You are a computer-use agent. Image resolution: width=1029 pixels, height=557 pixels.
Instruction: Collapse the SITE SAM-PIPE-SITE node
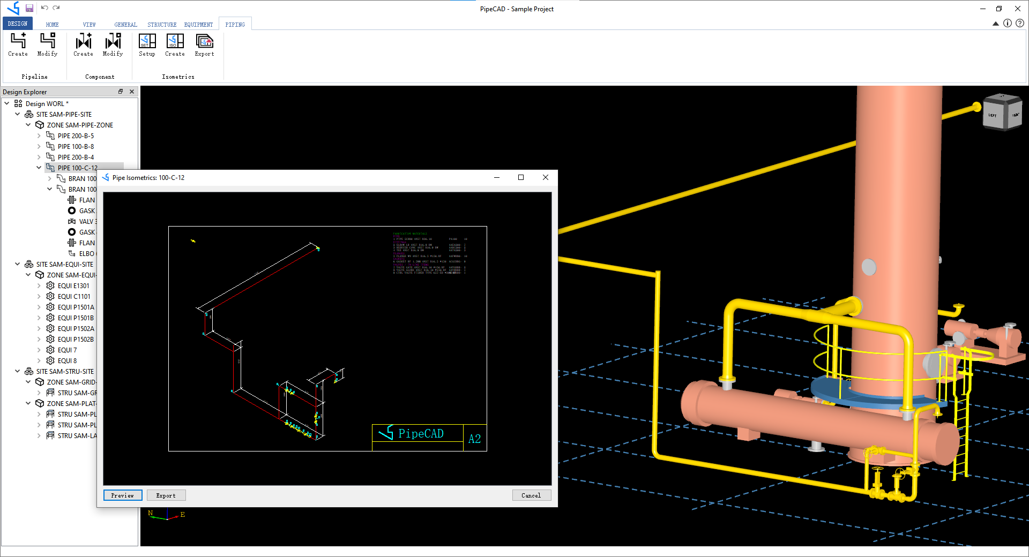point(18,114)
